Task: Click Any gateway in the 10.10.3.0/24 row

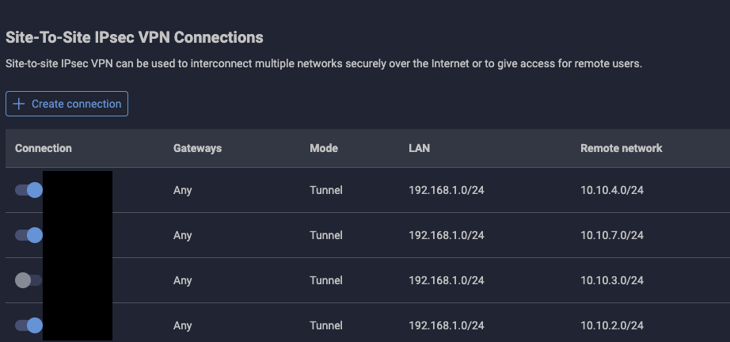Action: [183, 280]
